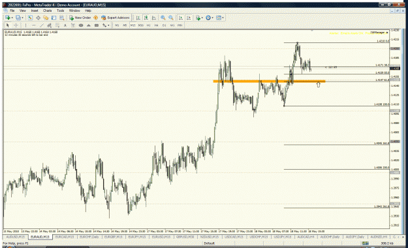
Task: Switch timeframe to MN
Action: tap(180, 25)
